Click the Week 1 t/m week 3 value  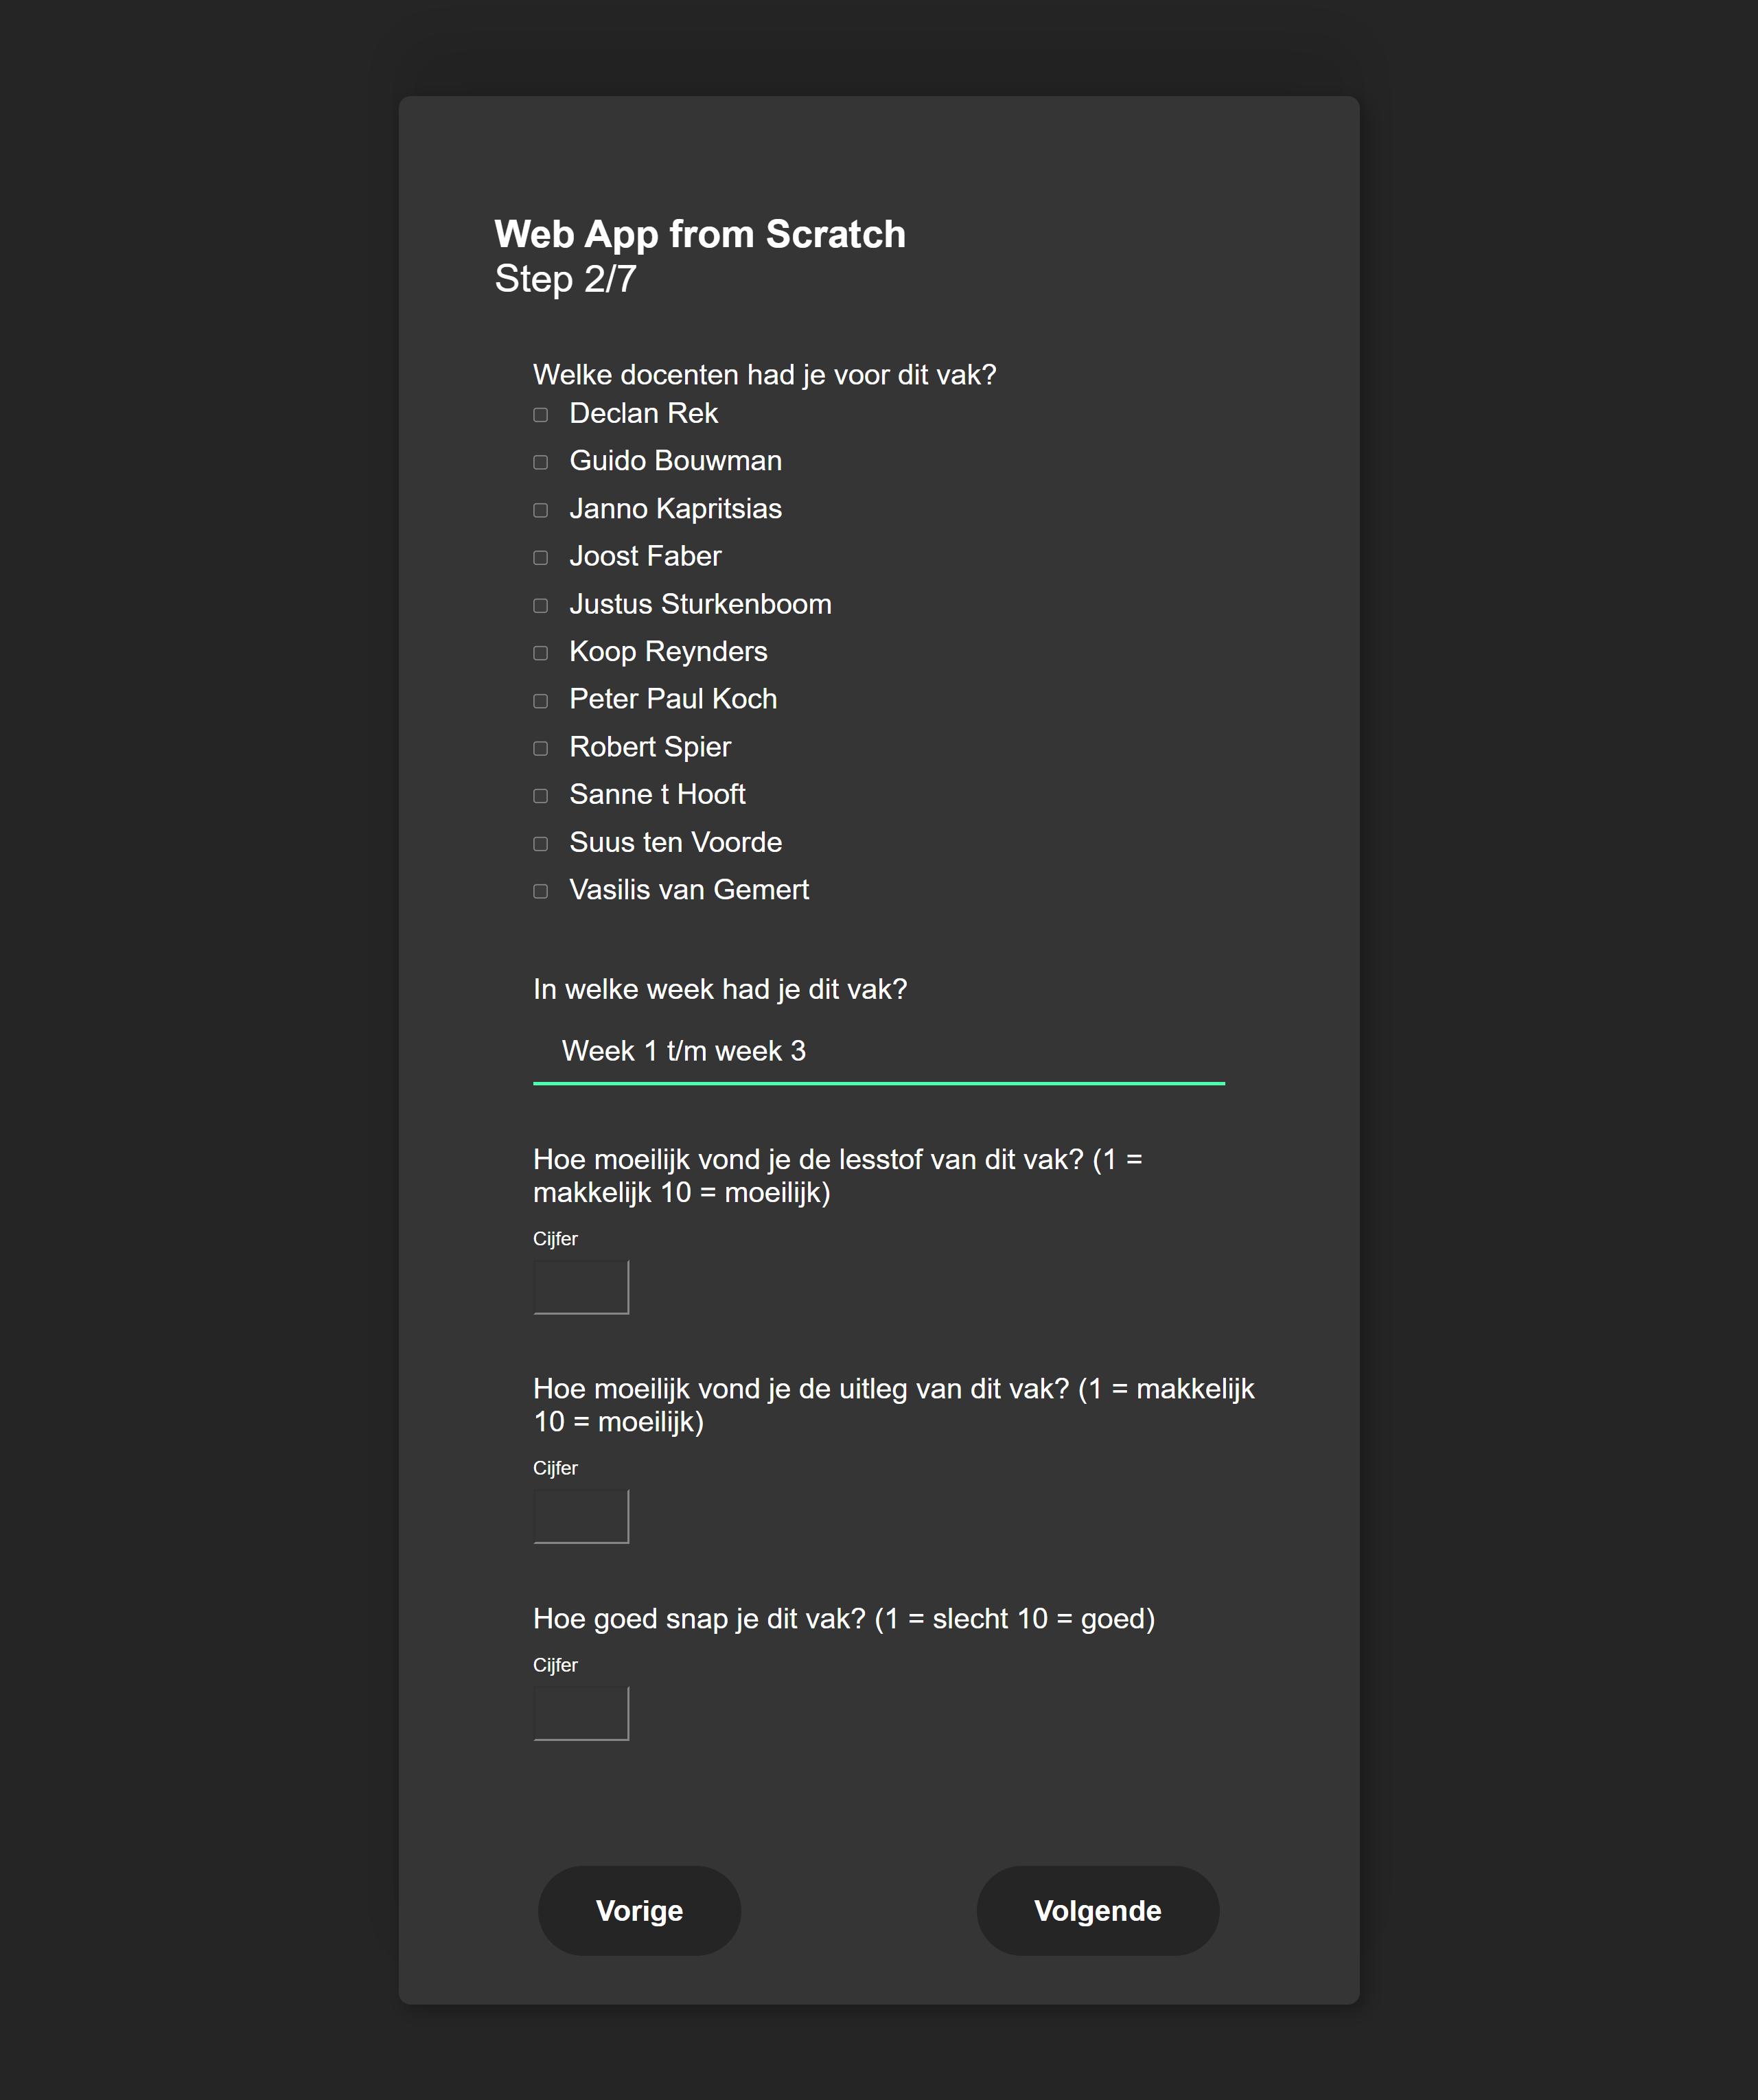point(684,1052)
